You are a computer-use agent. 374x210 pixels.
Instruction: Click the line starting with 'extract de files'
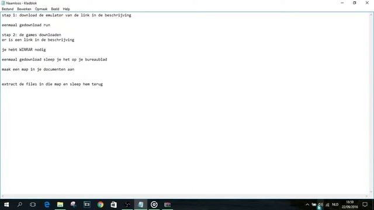[x=52, y=84]
